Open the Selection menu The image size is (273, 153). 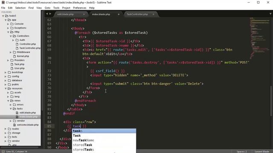(x=20, y=8)
